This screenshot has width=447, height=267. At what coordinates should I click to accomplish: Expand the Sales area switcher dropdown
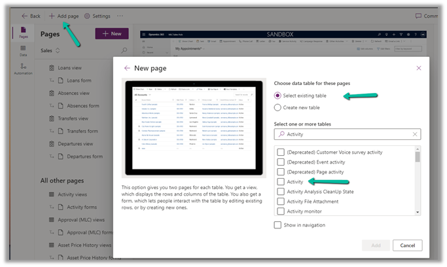click(57, 50)
